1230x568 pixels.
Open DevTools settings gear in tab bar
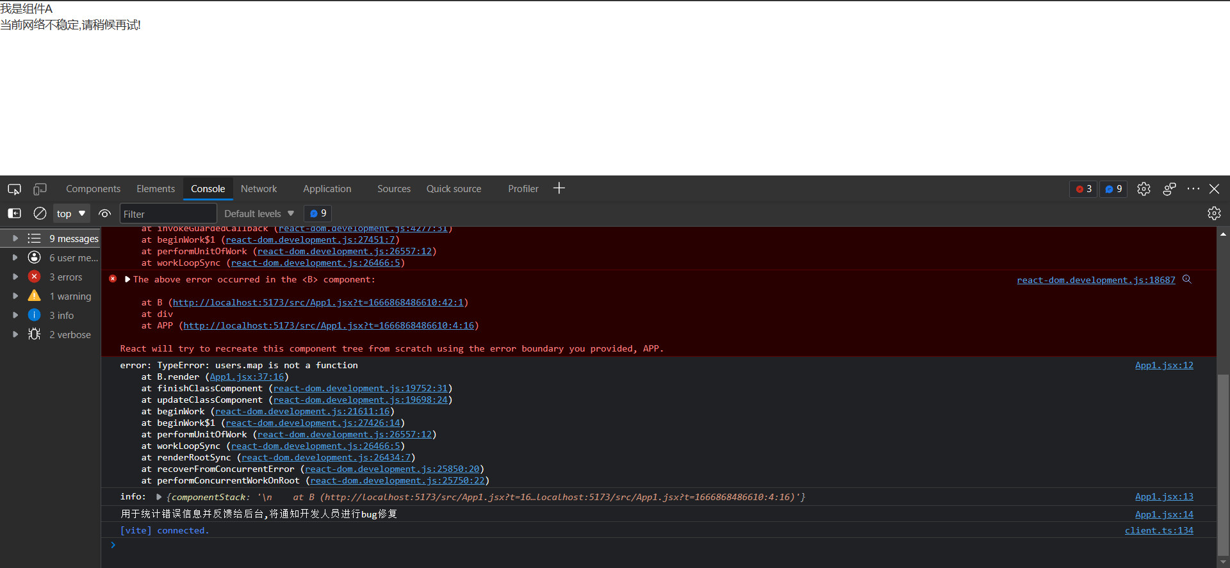coord(1144,189)
